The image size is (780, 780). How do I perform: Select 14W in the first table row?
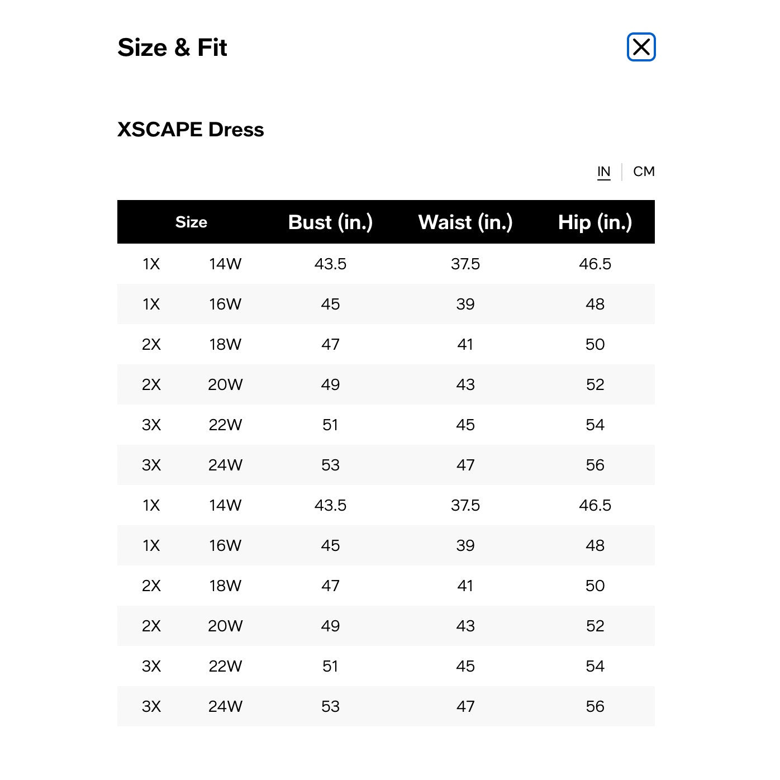225,264
